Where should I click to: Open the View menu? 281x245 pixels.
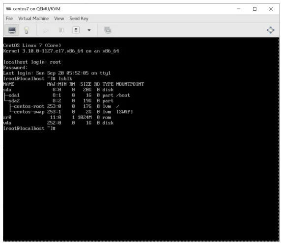click(59, 19)
